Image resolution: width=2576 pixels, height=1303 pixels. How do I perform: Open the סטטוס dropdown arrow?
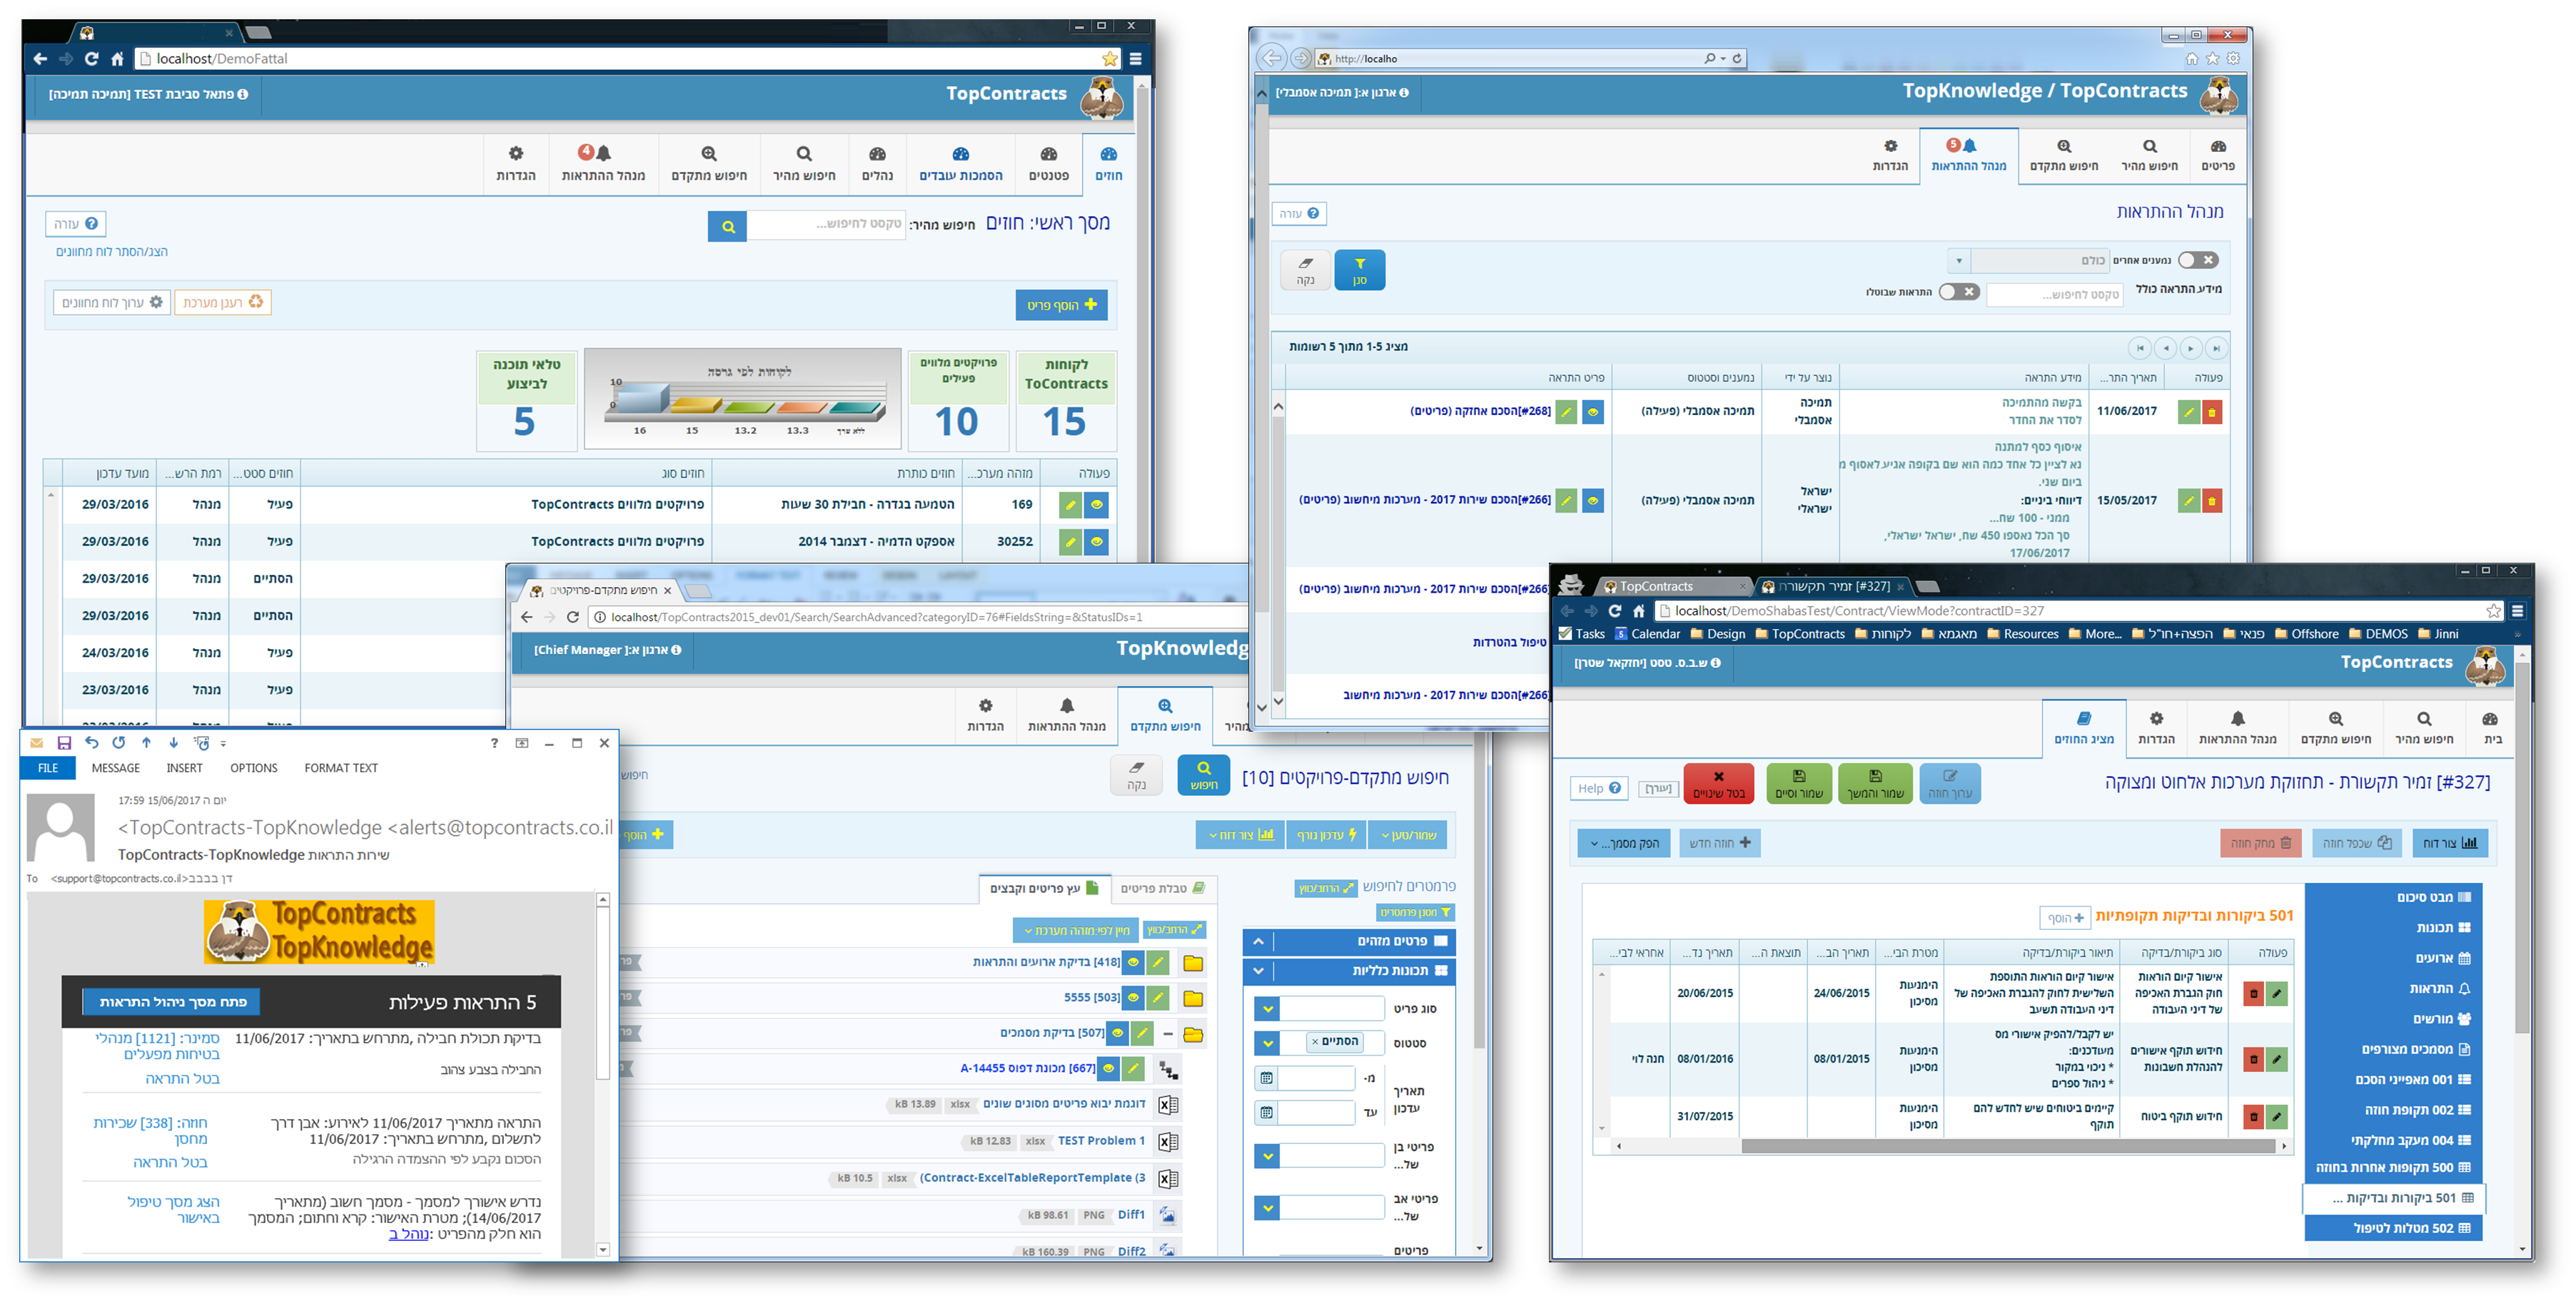[1267, 1043]
